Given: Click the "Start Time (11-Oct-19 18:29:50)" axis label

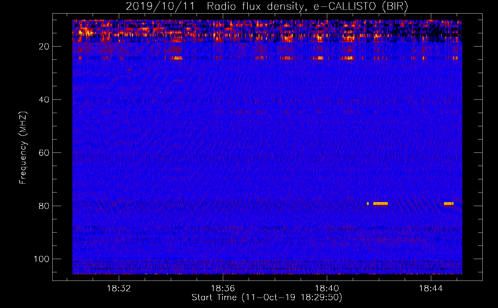Looking at the screenshot, I should [267, 298].
